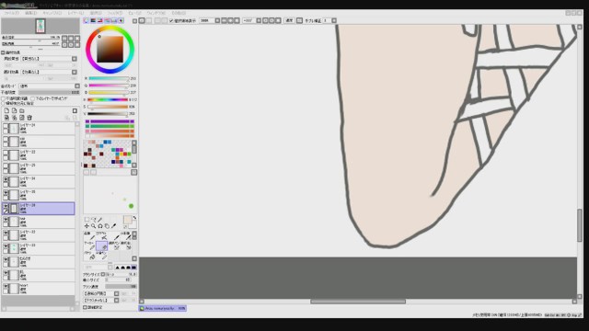Open the paper texture dropdown
Image resolution: width=589 pixels, height=331 pixels.
point(50,59)
